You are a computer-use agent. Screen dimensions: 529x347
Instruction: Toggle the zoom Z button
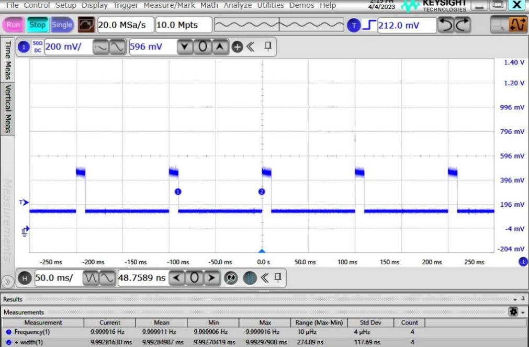point(231,278)
